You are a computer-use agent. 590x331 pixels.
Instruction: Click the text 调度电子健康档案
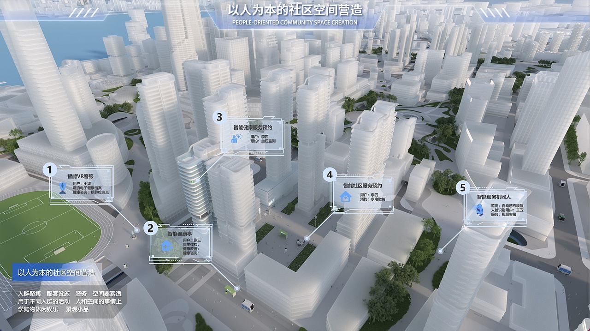(88, 187)
